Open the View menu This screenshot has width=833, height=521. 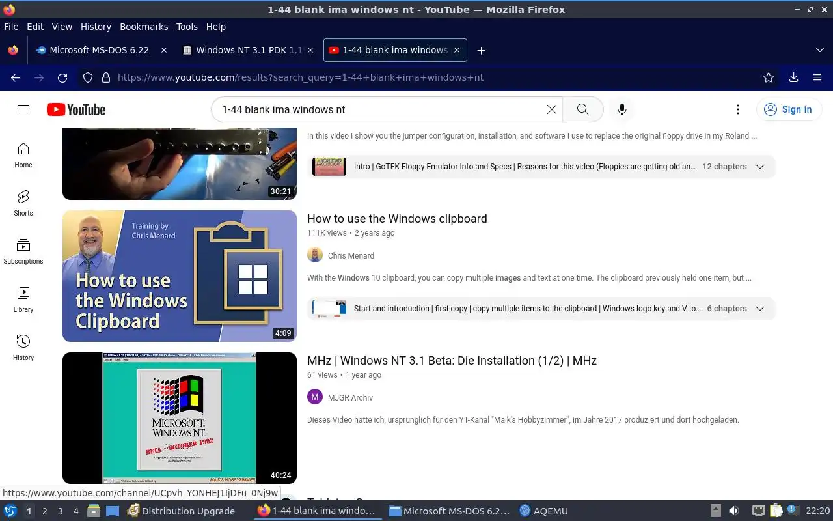(62, 27)
